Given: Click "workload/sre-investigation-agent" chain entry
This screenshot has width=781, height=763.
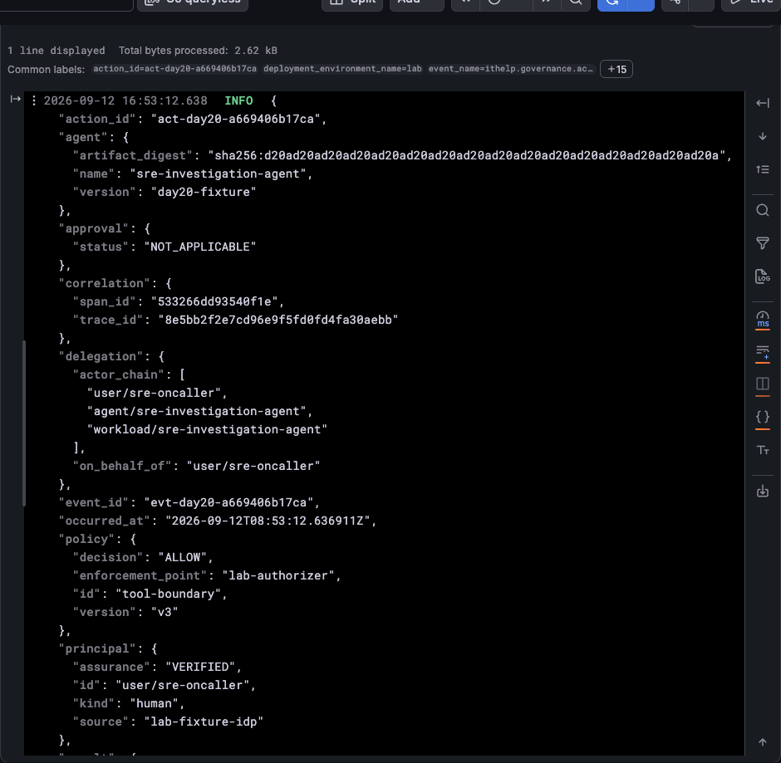Looking at the screenshot, I should [207, 429].
